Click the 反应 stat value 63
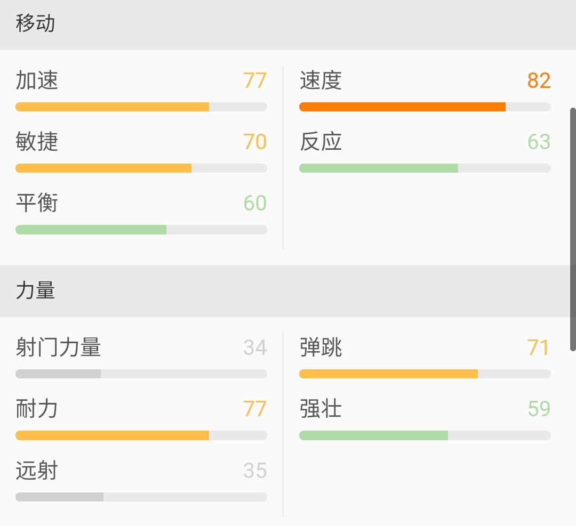Screen dimensions: 576x526 [539, 142]
